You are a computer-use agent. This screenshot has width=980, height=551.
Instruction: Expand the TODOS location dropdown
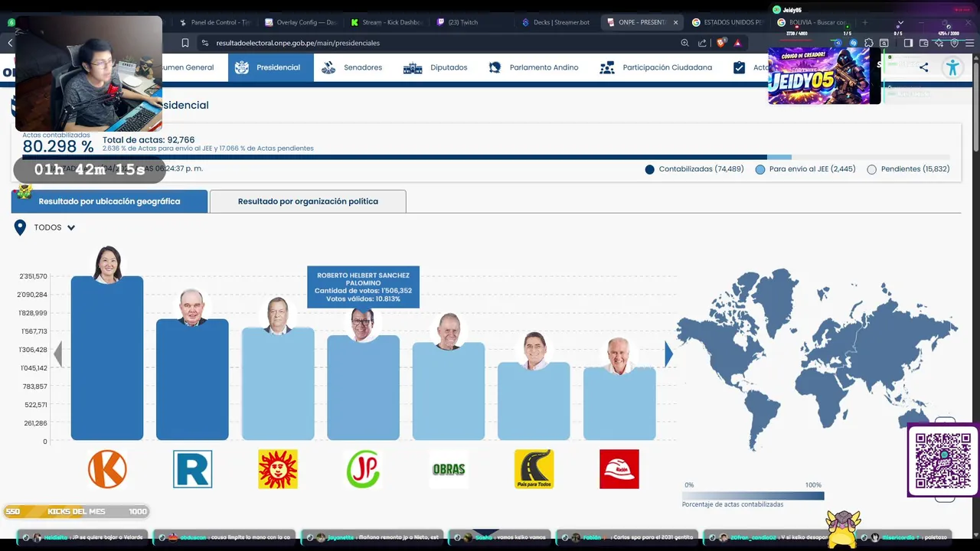point(54,227)
